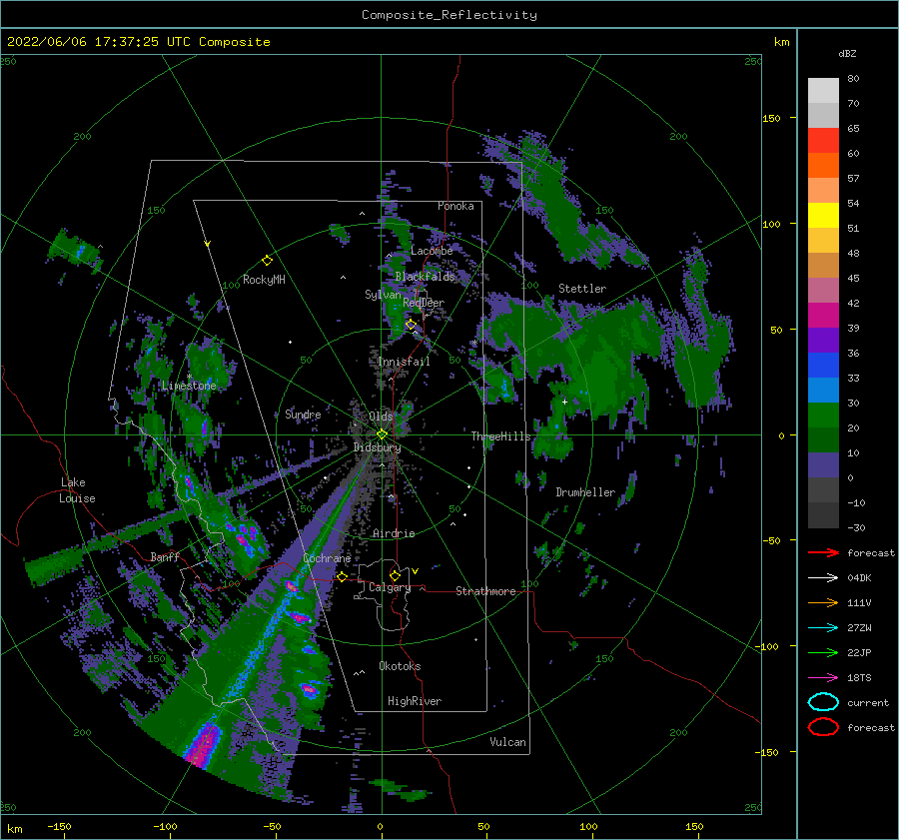Select the HighRiver label
The image size is (899, 840).
(x=415, y=701)
